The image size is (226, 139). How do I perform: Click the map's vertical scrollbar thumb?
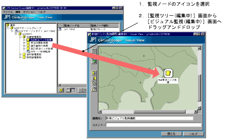pos(199,88)
